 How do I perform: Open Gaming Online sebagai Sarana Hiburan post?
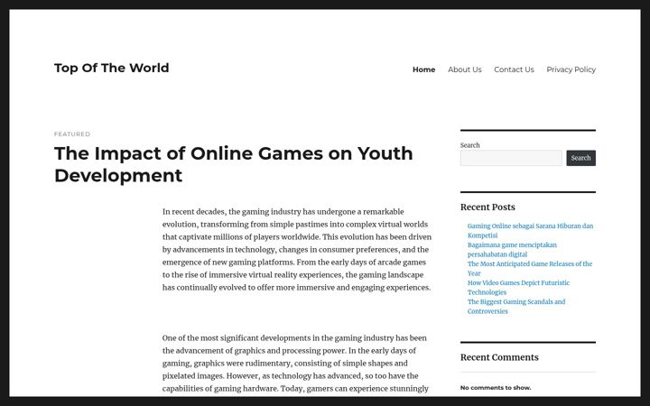tap(530, 230)
